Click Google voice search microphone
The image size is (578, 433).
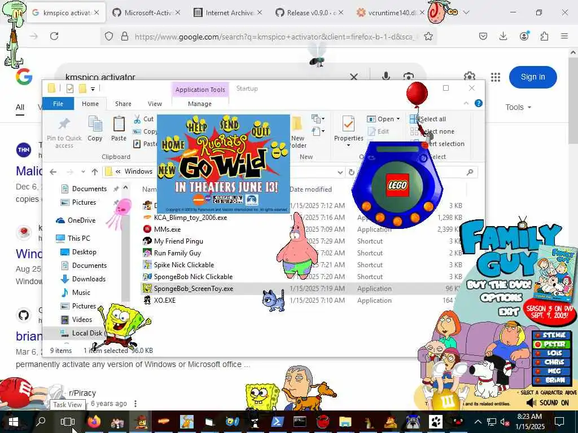(386, 76)
